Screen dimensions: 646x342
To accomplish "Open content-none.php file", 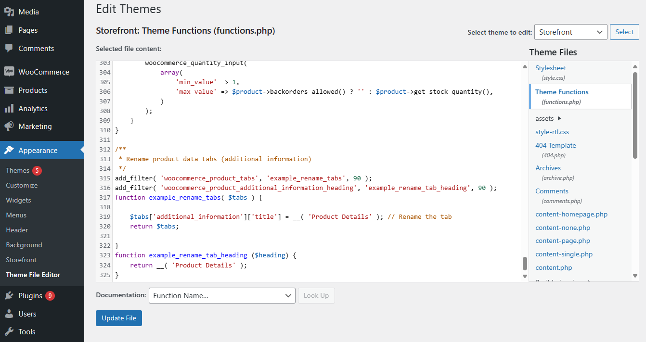I will pos(563,228).
